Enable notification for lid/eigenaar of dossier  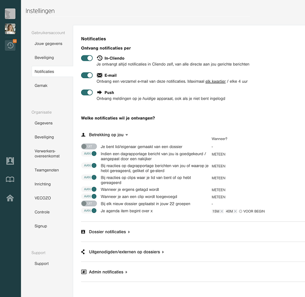tap(89, 147)
